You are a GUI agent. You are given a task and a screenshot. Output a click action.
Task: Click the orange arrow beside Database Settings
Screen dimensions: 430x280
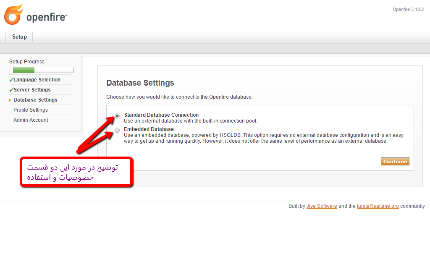(10, 100)
